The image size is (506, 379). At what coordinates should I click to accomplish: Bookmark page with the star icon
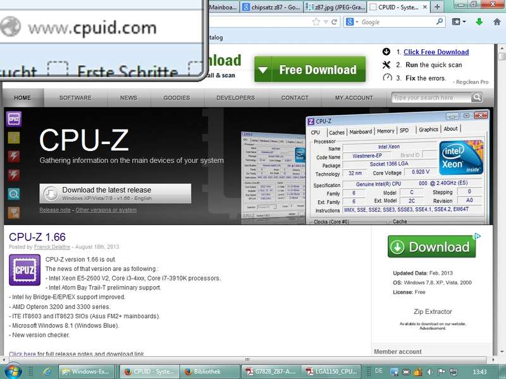316,22
